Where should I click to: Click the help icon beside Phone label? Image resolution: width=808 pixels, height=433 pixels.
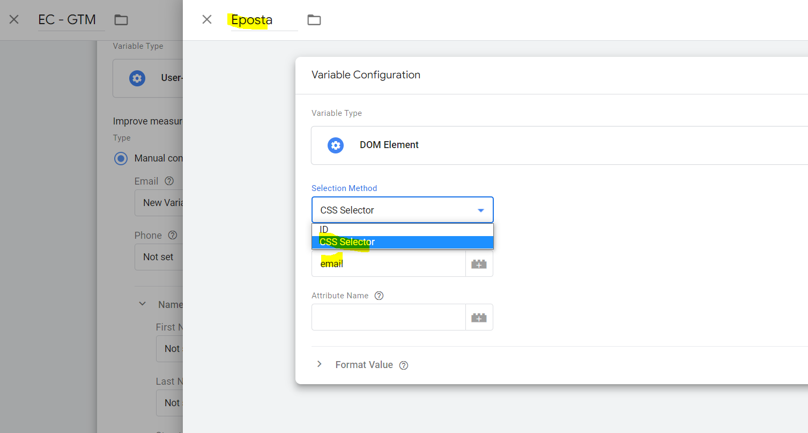tap(173, 236)
